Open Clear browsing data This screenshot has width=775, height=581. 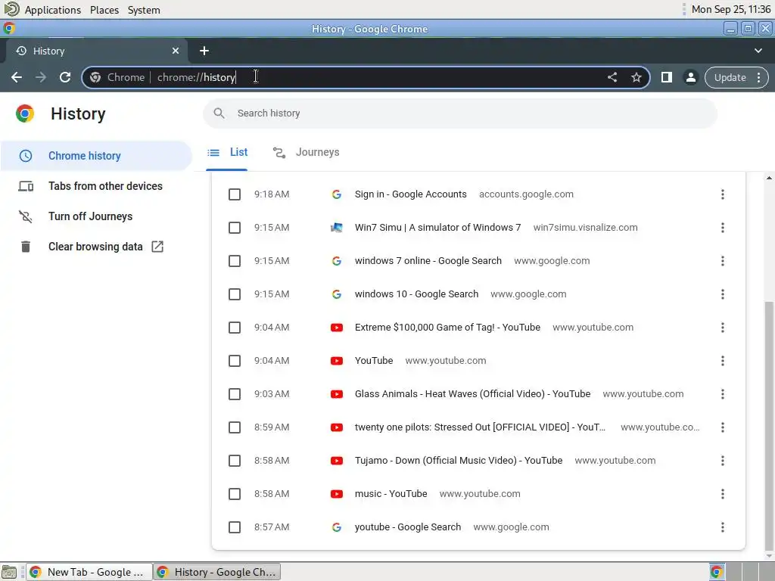[x=96, y=247]
